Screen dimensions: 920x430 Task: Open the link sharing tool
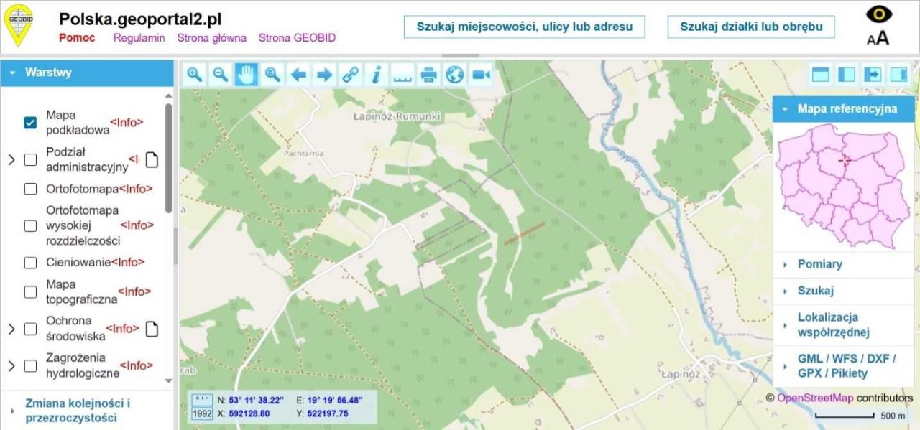click(x=350, y=74)
